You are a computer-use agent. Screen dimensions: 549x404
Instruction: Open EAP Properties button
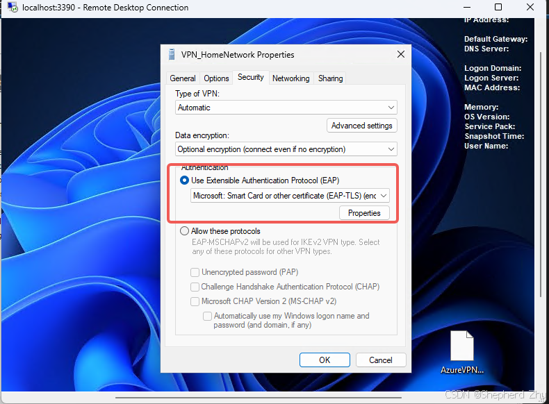click(364, 213)
